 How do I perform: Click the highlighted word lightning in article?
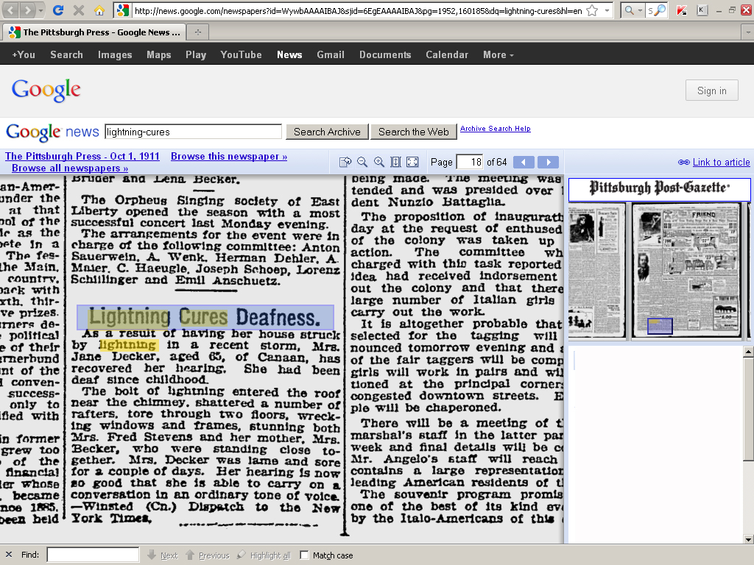pyautogui.click(x=127, y=345)
